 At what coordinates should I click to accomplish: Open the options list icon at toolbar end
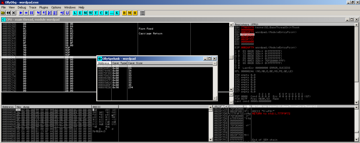pyautogui.click(x=142, y=13)
